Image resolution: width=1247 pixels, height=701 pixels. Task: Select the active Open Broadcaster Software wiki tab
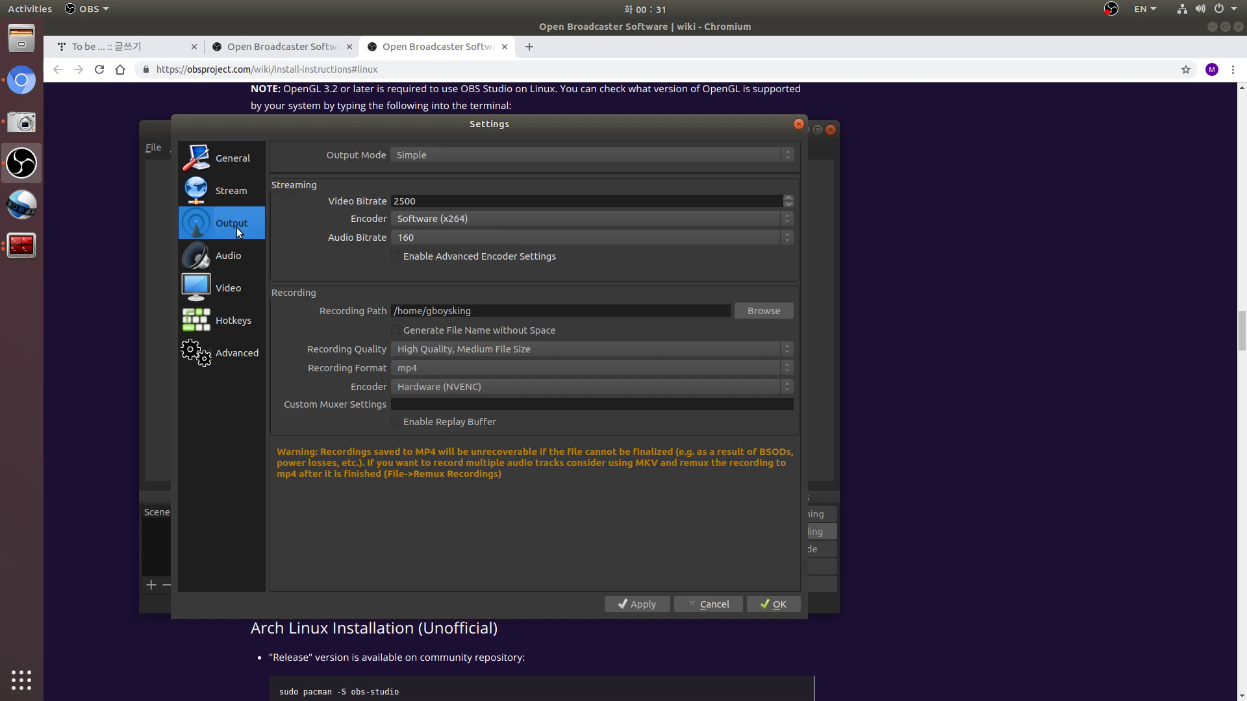pos(436,47)
